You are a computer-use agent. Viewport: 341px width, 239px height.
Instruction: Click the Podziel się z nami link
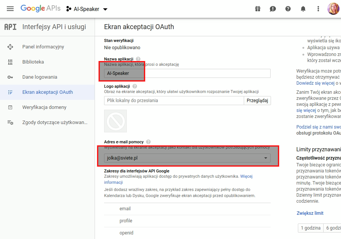click(319, 127)
